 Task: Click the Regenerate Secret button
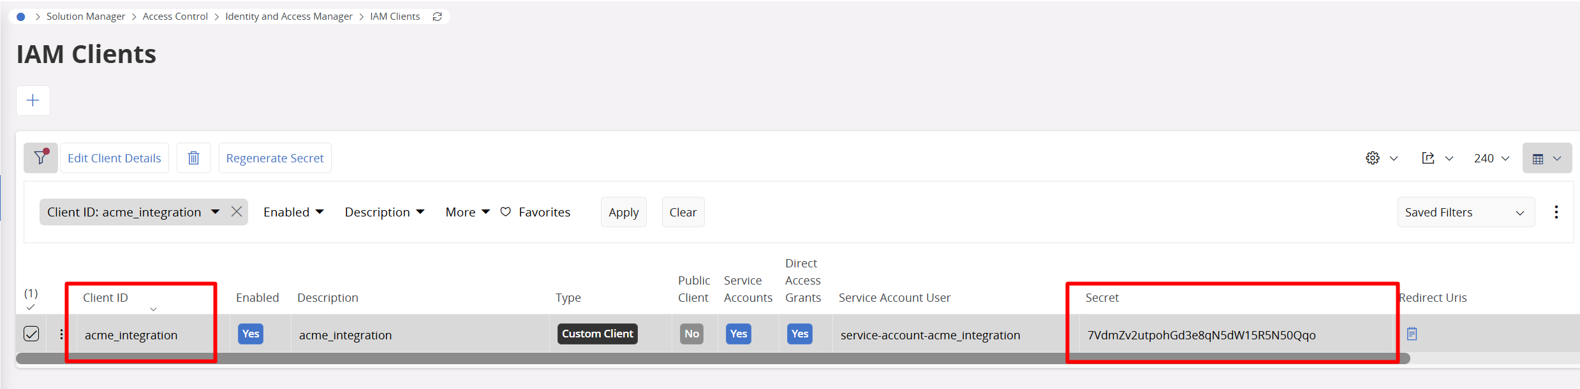tap(275, 158)
